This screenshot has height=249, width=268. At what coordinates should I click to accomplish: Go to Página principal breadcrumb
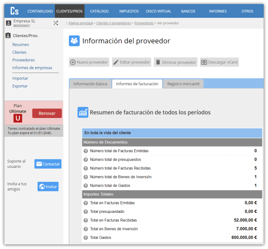pos(81,23)
